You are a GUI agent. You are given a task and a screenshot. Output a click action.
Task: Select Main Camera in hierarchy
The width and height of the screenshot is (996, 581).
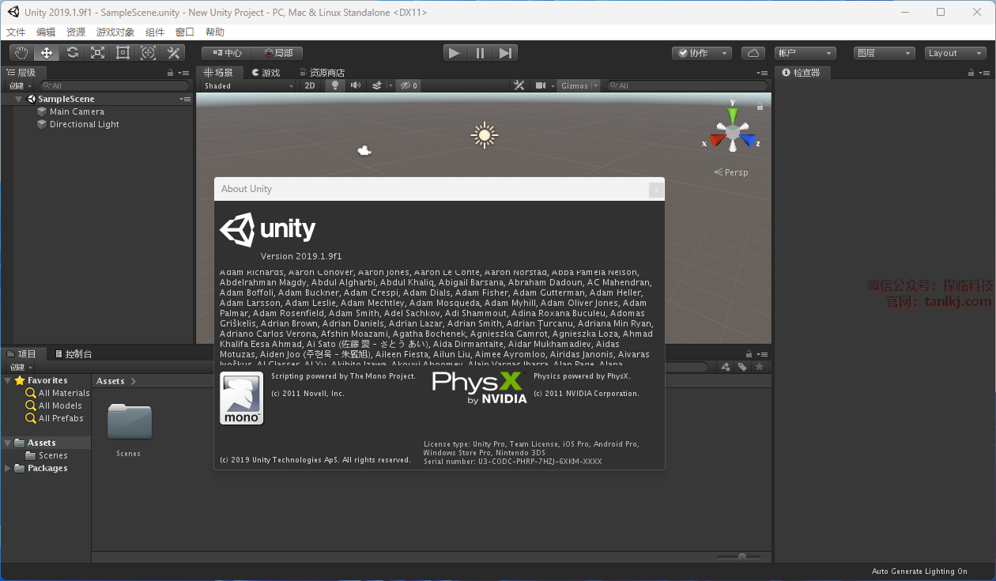pyautogui.click(x=77, y=111)
